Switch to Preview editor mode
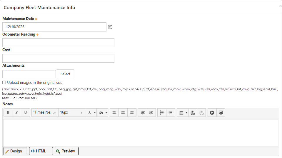 66,151
